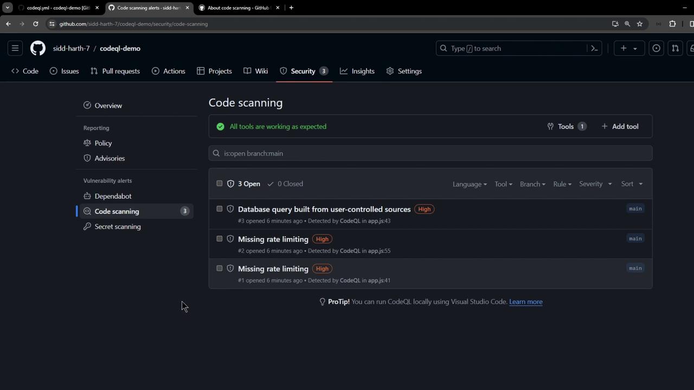
Task: Click the Policy scales icon in sidebar
Action: pyautogui.click(x=87, y=143)
